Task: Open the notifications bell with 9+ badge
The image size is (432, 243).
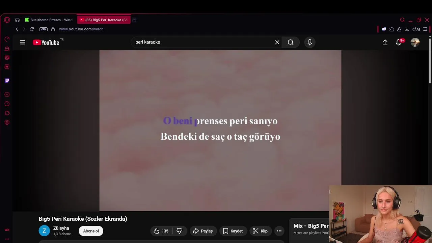Action: [399, 42]
